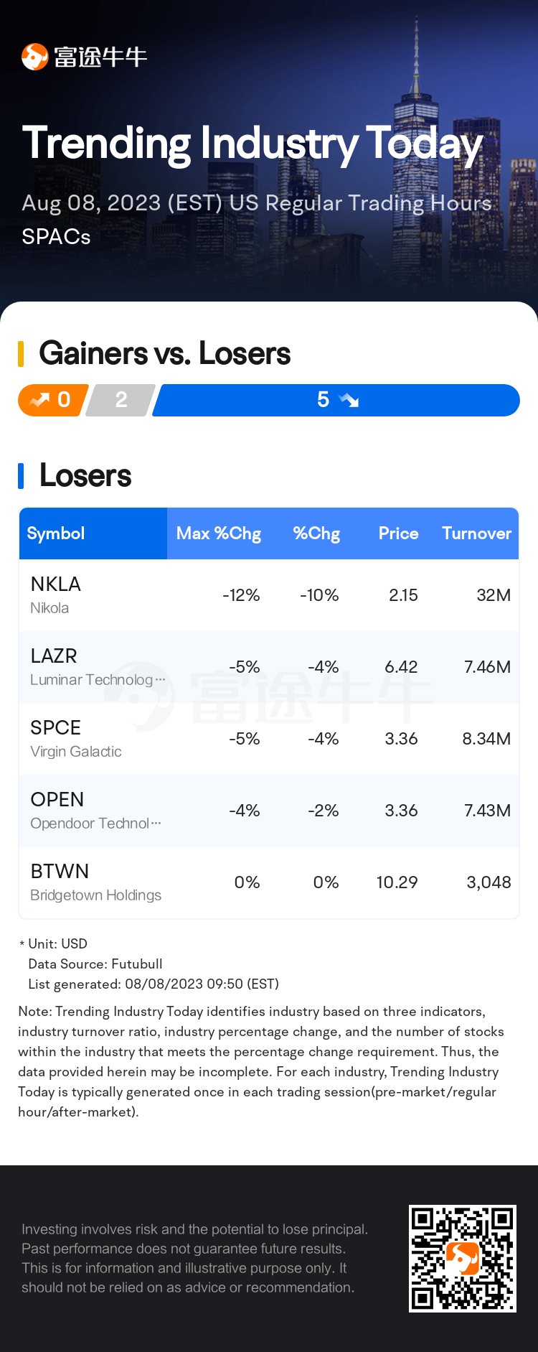
Task: Click the Futubull icon inside QR code
Action: click(463, 1259)
